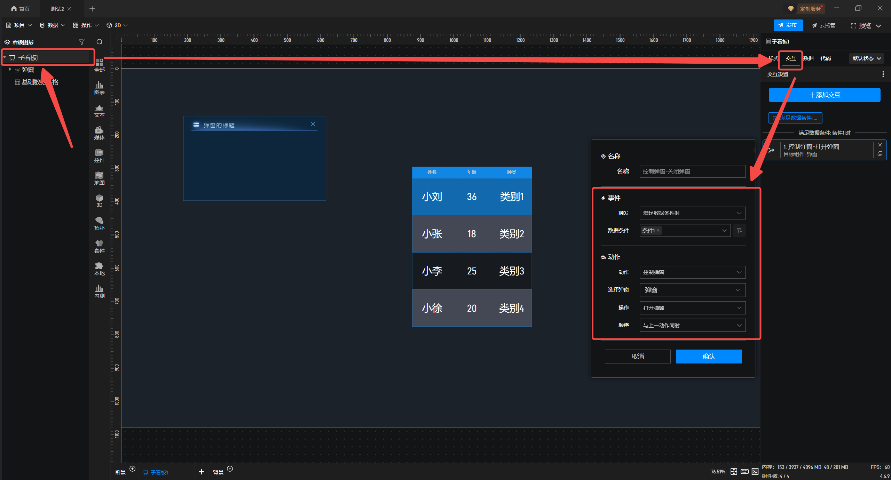
Task: Click the layer filter funnel icon
Action: coord(82,42)
